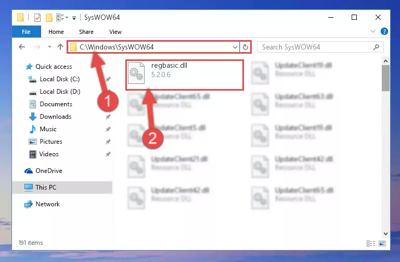
Task: Click the scrollbar up arrow
Action: (385, 61)
